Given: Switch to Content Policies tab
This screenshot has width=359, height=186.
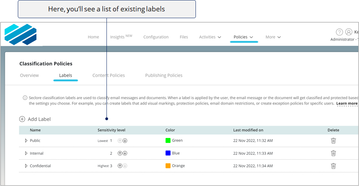Looking at the screenshot, I should pos(109,75).
